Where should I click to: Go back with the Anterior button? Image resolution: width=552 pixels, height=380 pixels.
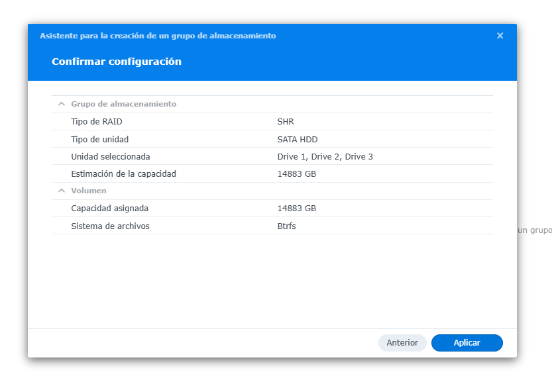[x=402, y=343]
